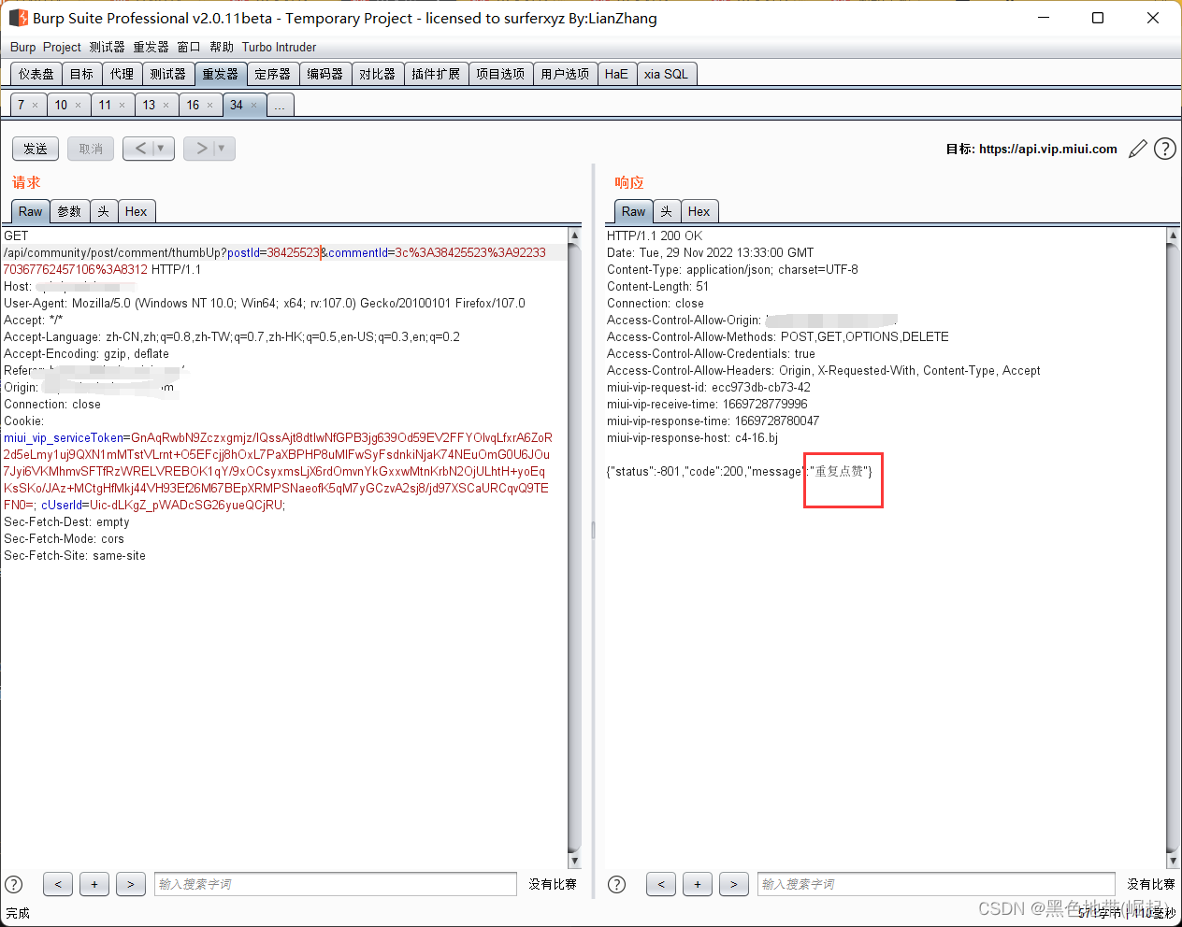
Task: Click the postId parameter in request
Action: pyautogui.click(x=243, y=252)
